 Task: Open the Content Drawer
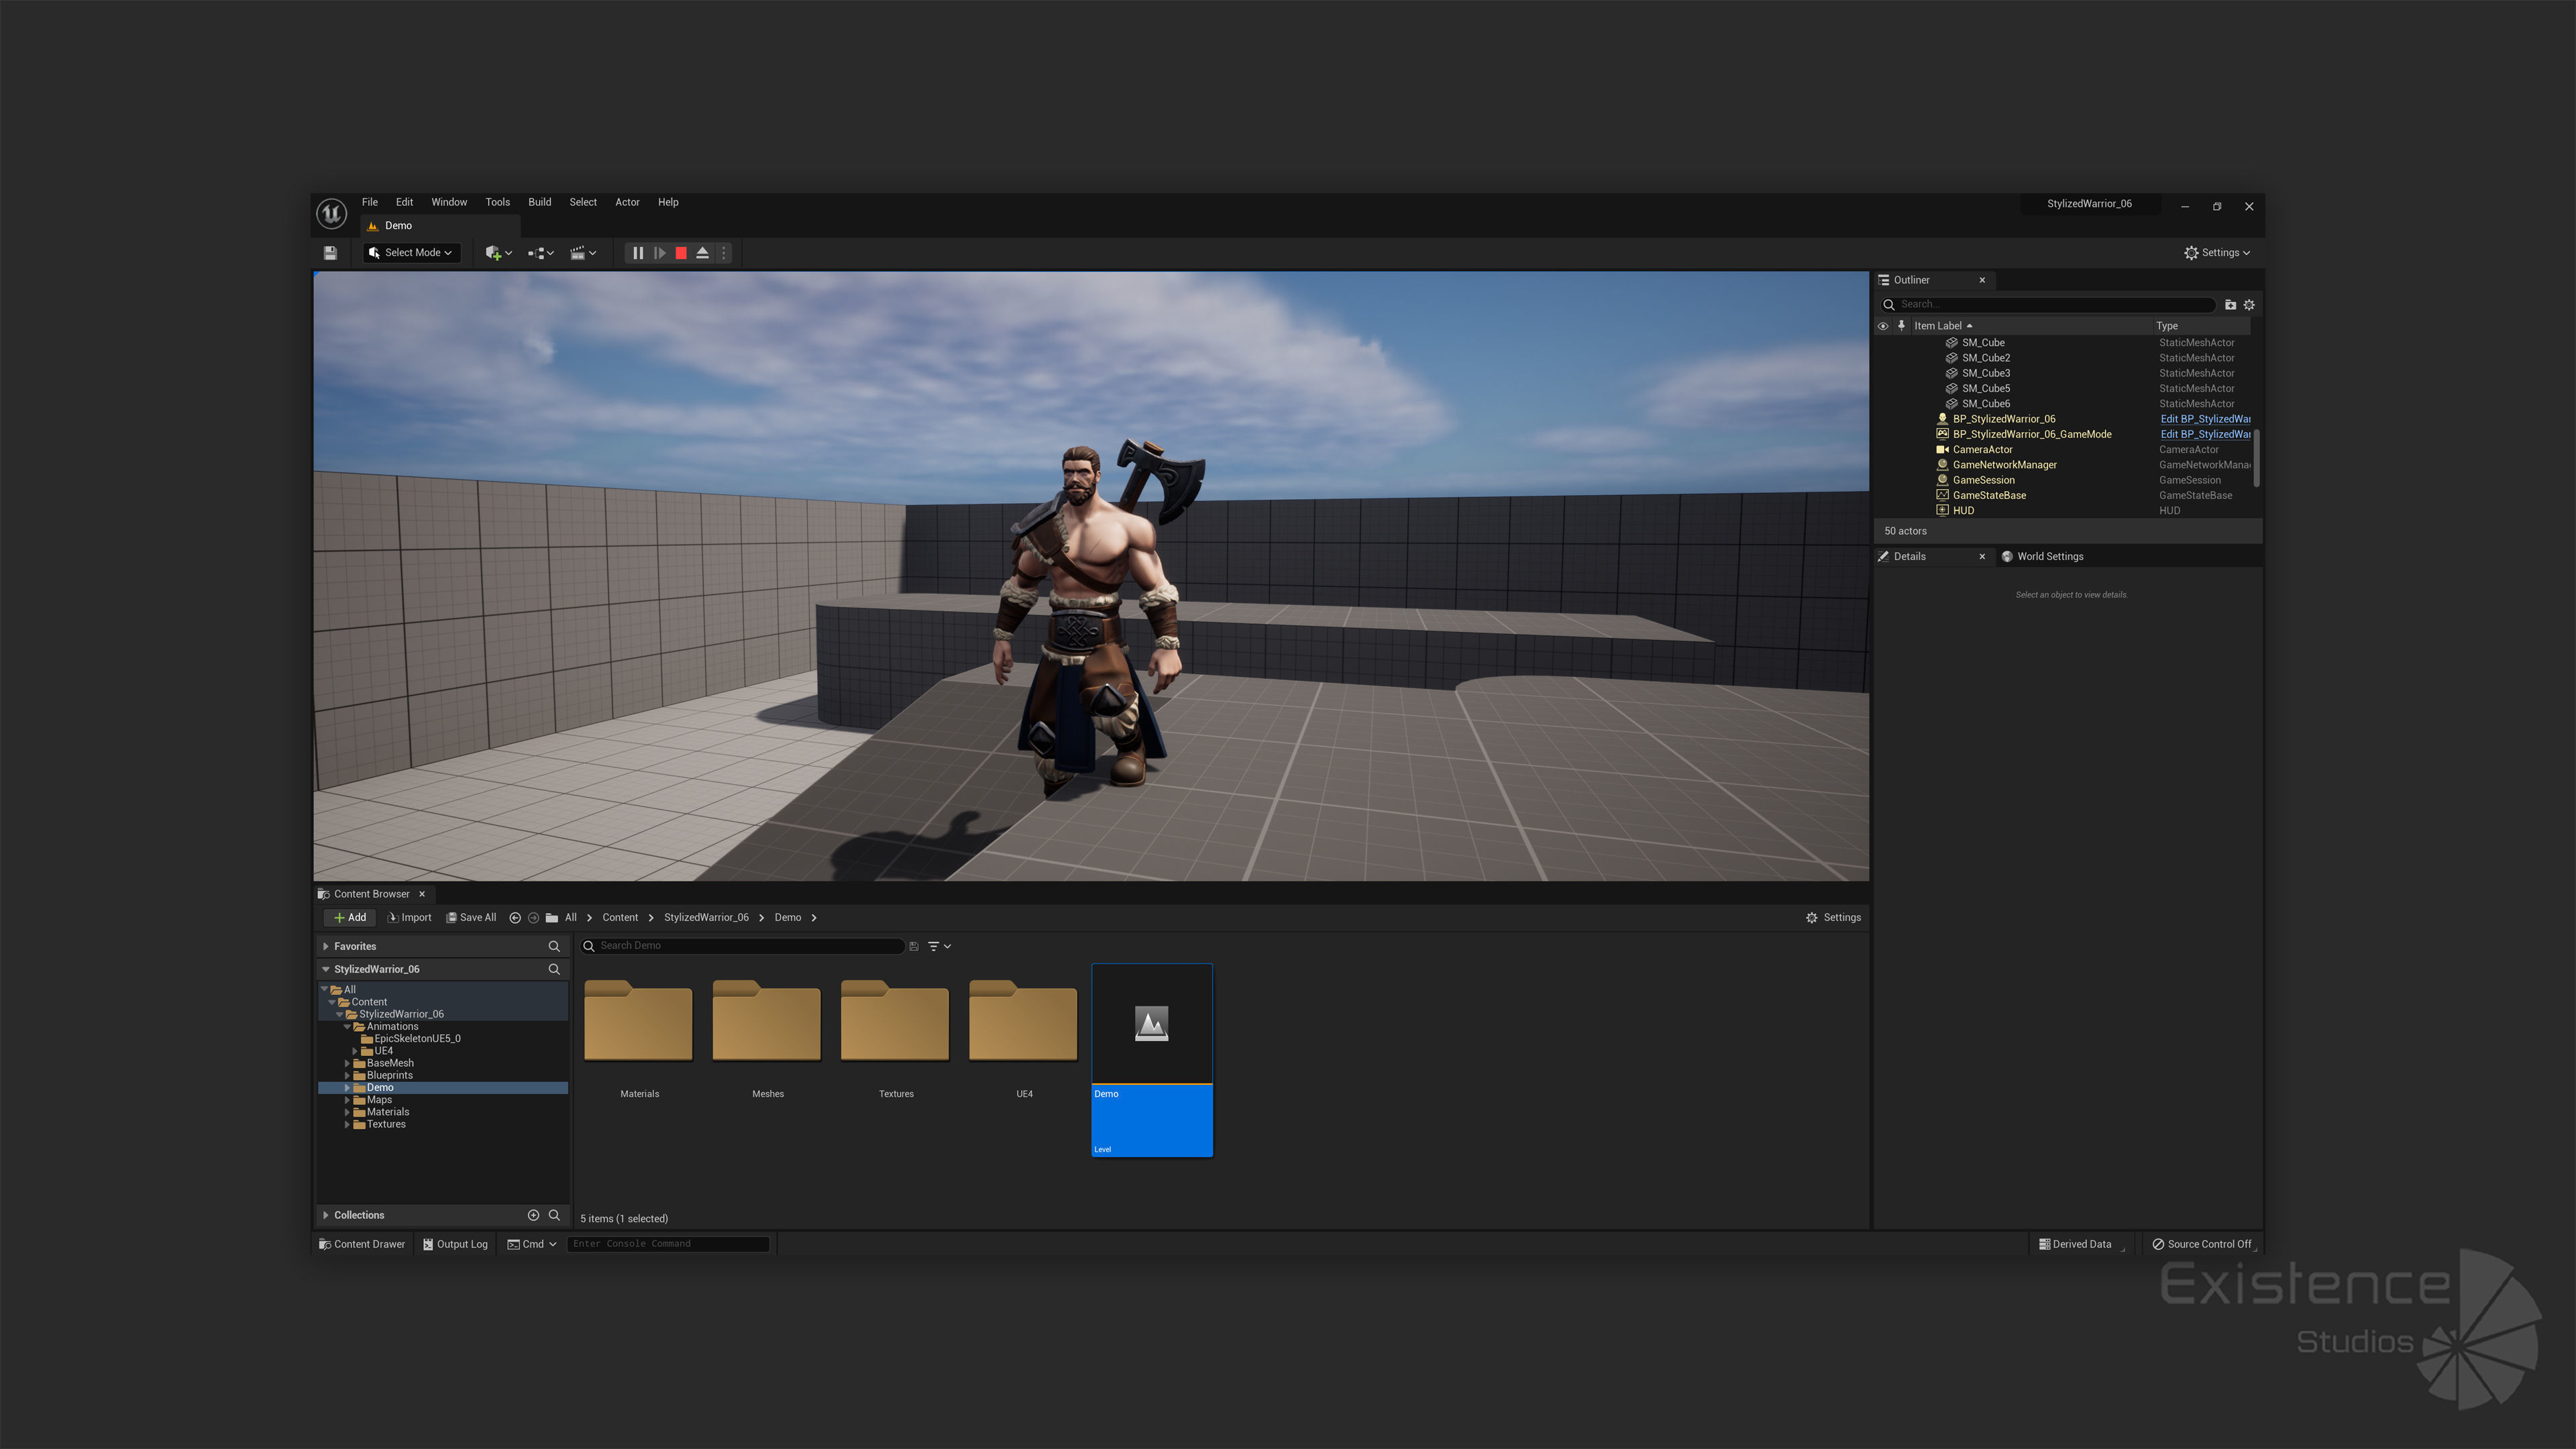coord(362,1245)
